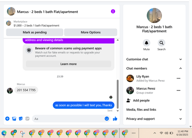Open Wi-Fi network status in tray
The image size is (192, 138).
coord(161,133)
